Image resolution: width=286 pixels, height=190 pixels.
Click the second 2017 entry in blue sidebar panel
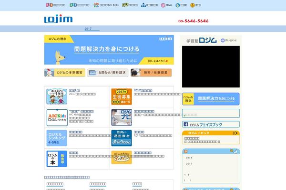pos(189,164)
